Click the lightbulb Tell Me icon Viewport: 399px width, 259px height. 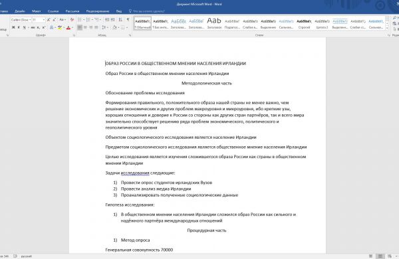point(130,11)
